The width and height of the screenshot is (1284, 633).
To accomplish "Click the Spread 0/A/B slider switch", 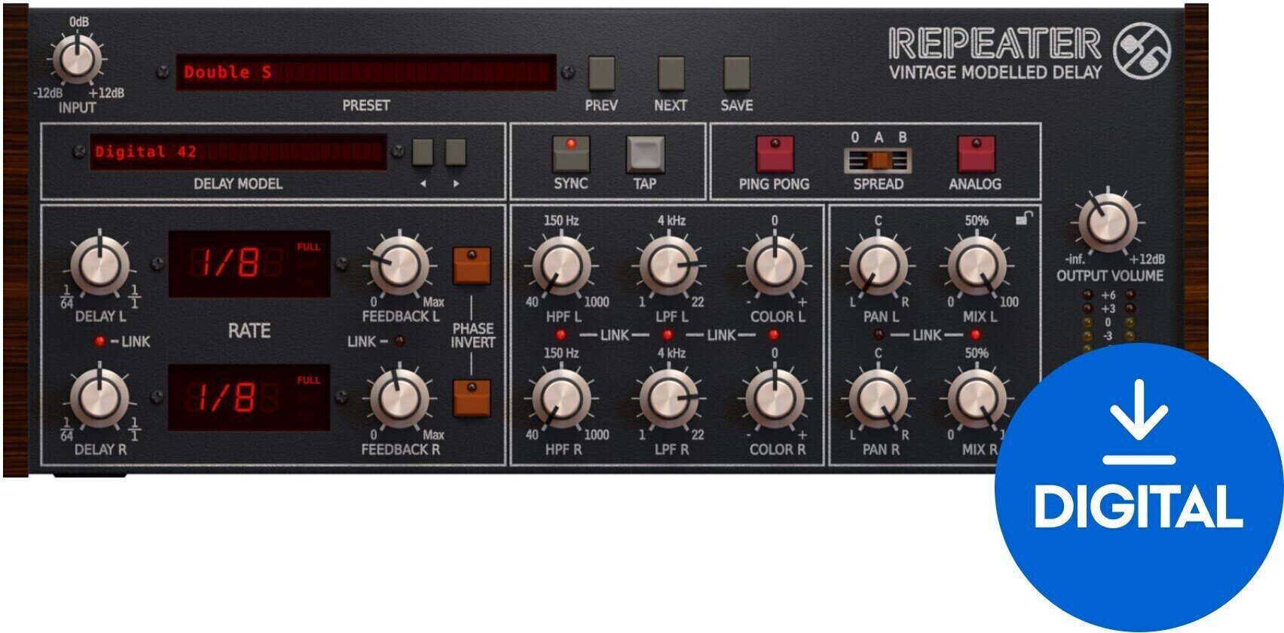I will tap(878, 160).
